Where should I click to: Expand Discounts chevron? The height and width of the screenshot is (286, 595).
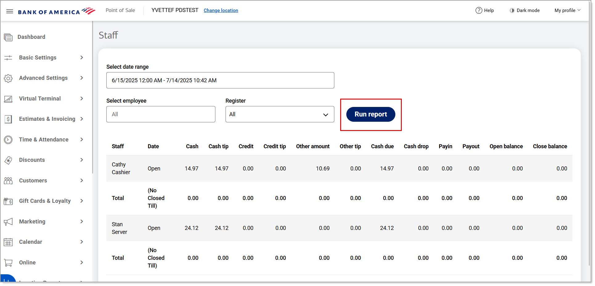(82, 160)
